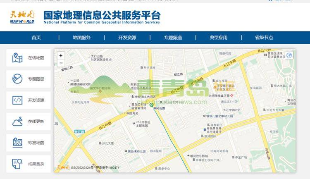Zoom in the map with plus button
The image size is (310, 179).
[61, 56]
